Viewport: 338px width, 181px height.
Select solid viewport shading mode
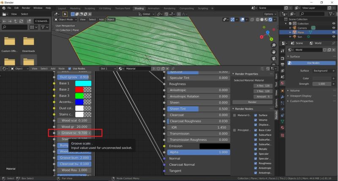(262, 19)
